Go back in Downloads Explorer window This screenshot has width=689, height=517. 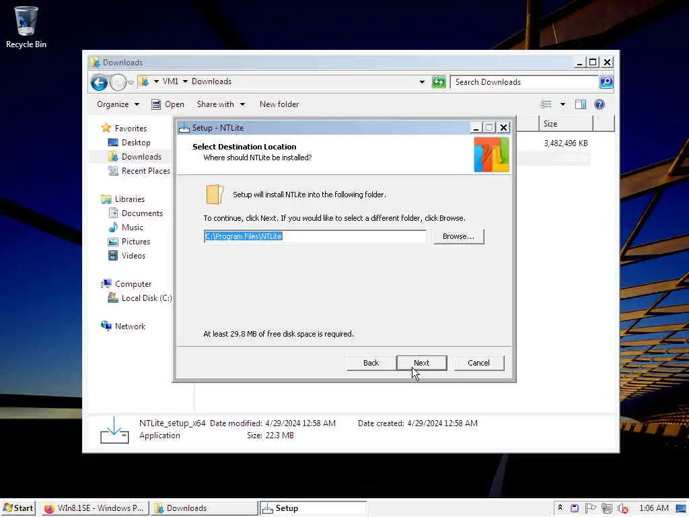click(x=100, y=82)
